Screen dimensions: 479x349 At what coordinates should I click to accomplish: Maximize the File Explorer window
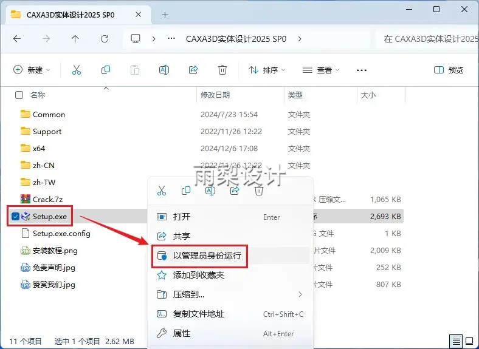click(436, 9)
